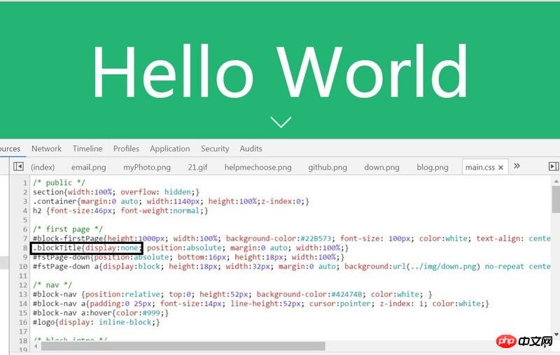Show the file navigator pane icon

point(18,166)
